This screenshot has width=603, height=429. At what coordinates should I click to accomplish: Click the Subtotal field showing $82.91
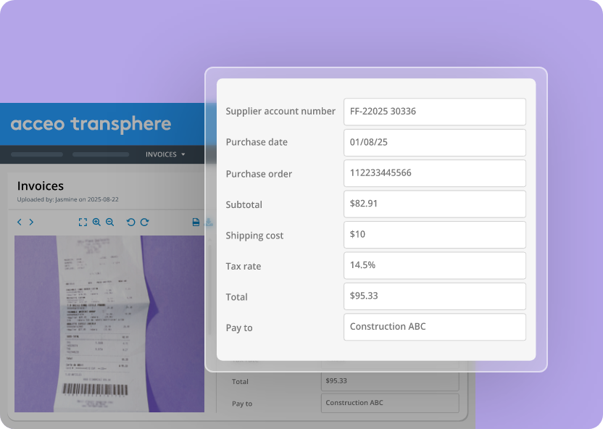pyautogui.click(x=434, y=204)
